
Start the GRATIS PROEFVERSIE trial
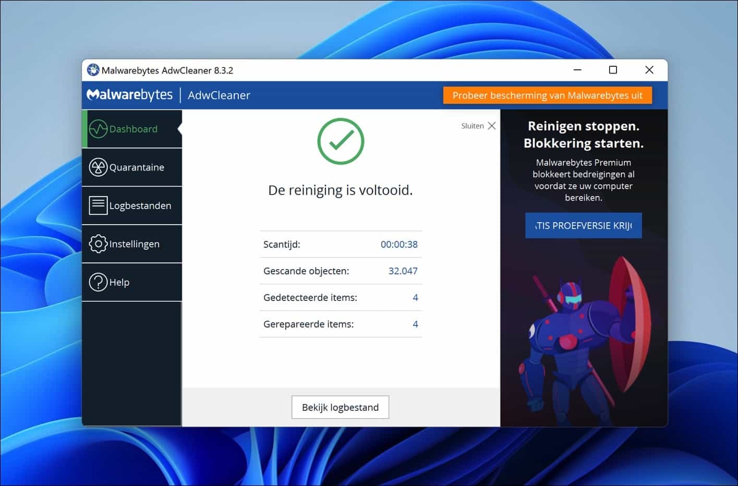tap(583, 225)
